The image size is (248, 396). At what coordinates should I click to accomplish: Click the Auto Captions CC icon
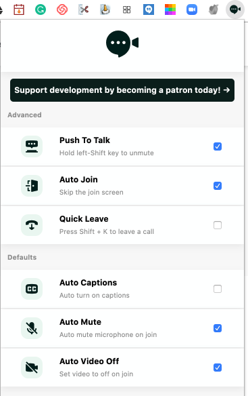coord(32,289)
